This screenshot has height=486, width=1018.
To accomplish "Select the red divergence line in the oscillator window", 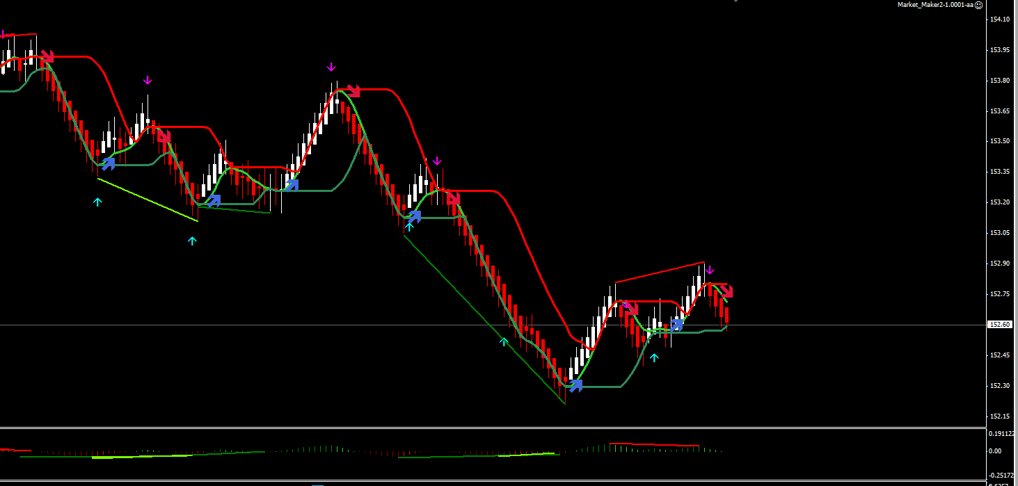I will tap(654, 444).
